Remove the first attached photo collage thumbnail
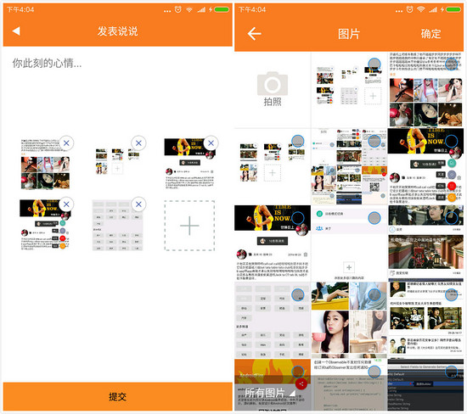 coord(66,143)
